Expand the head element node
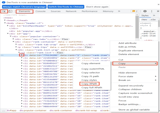The width and height of the screenshot is (160, 113). 5,20
